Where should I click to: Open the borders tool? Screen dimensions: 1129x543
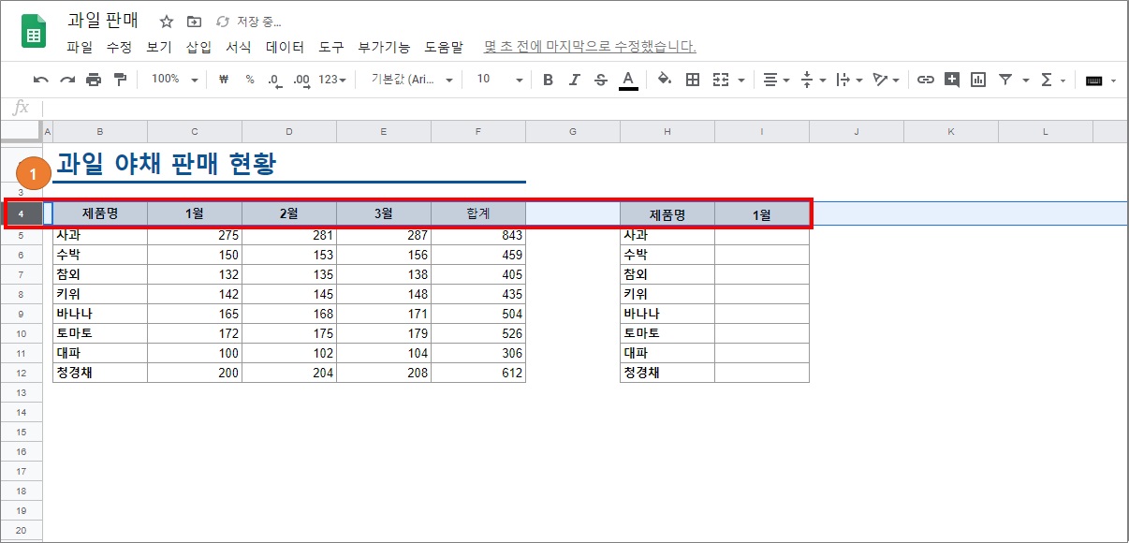coord(693,81)
